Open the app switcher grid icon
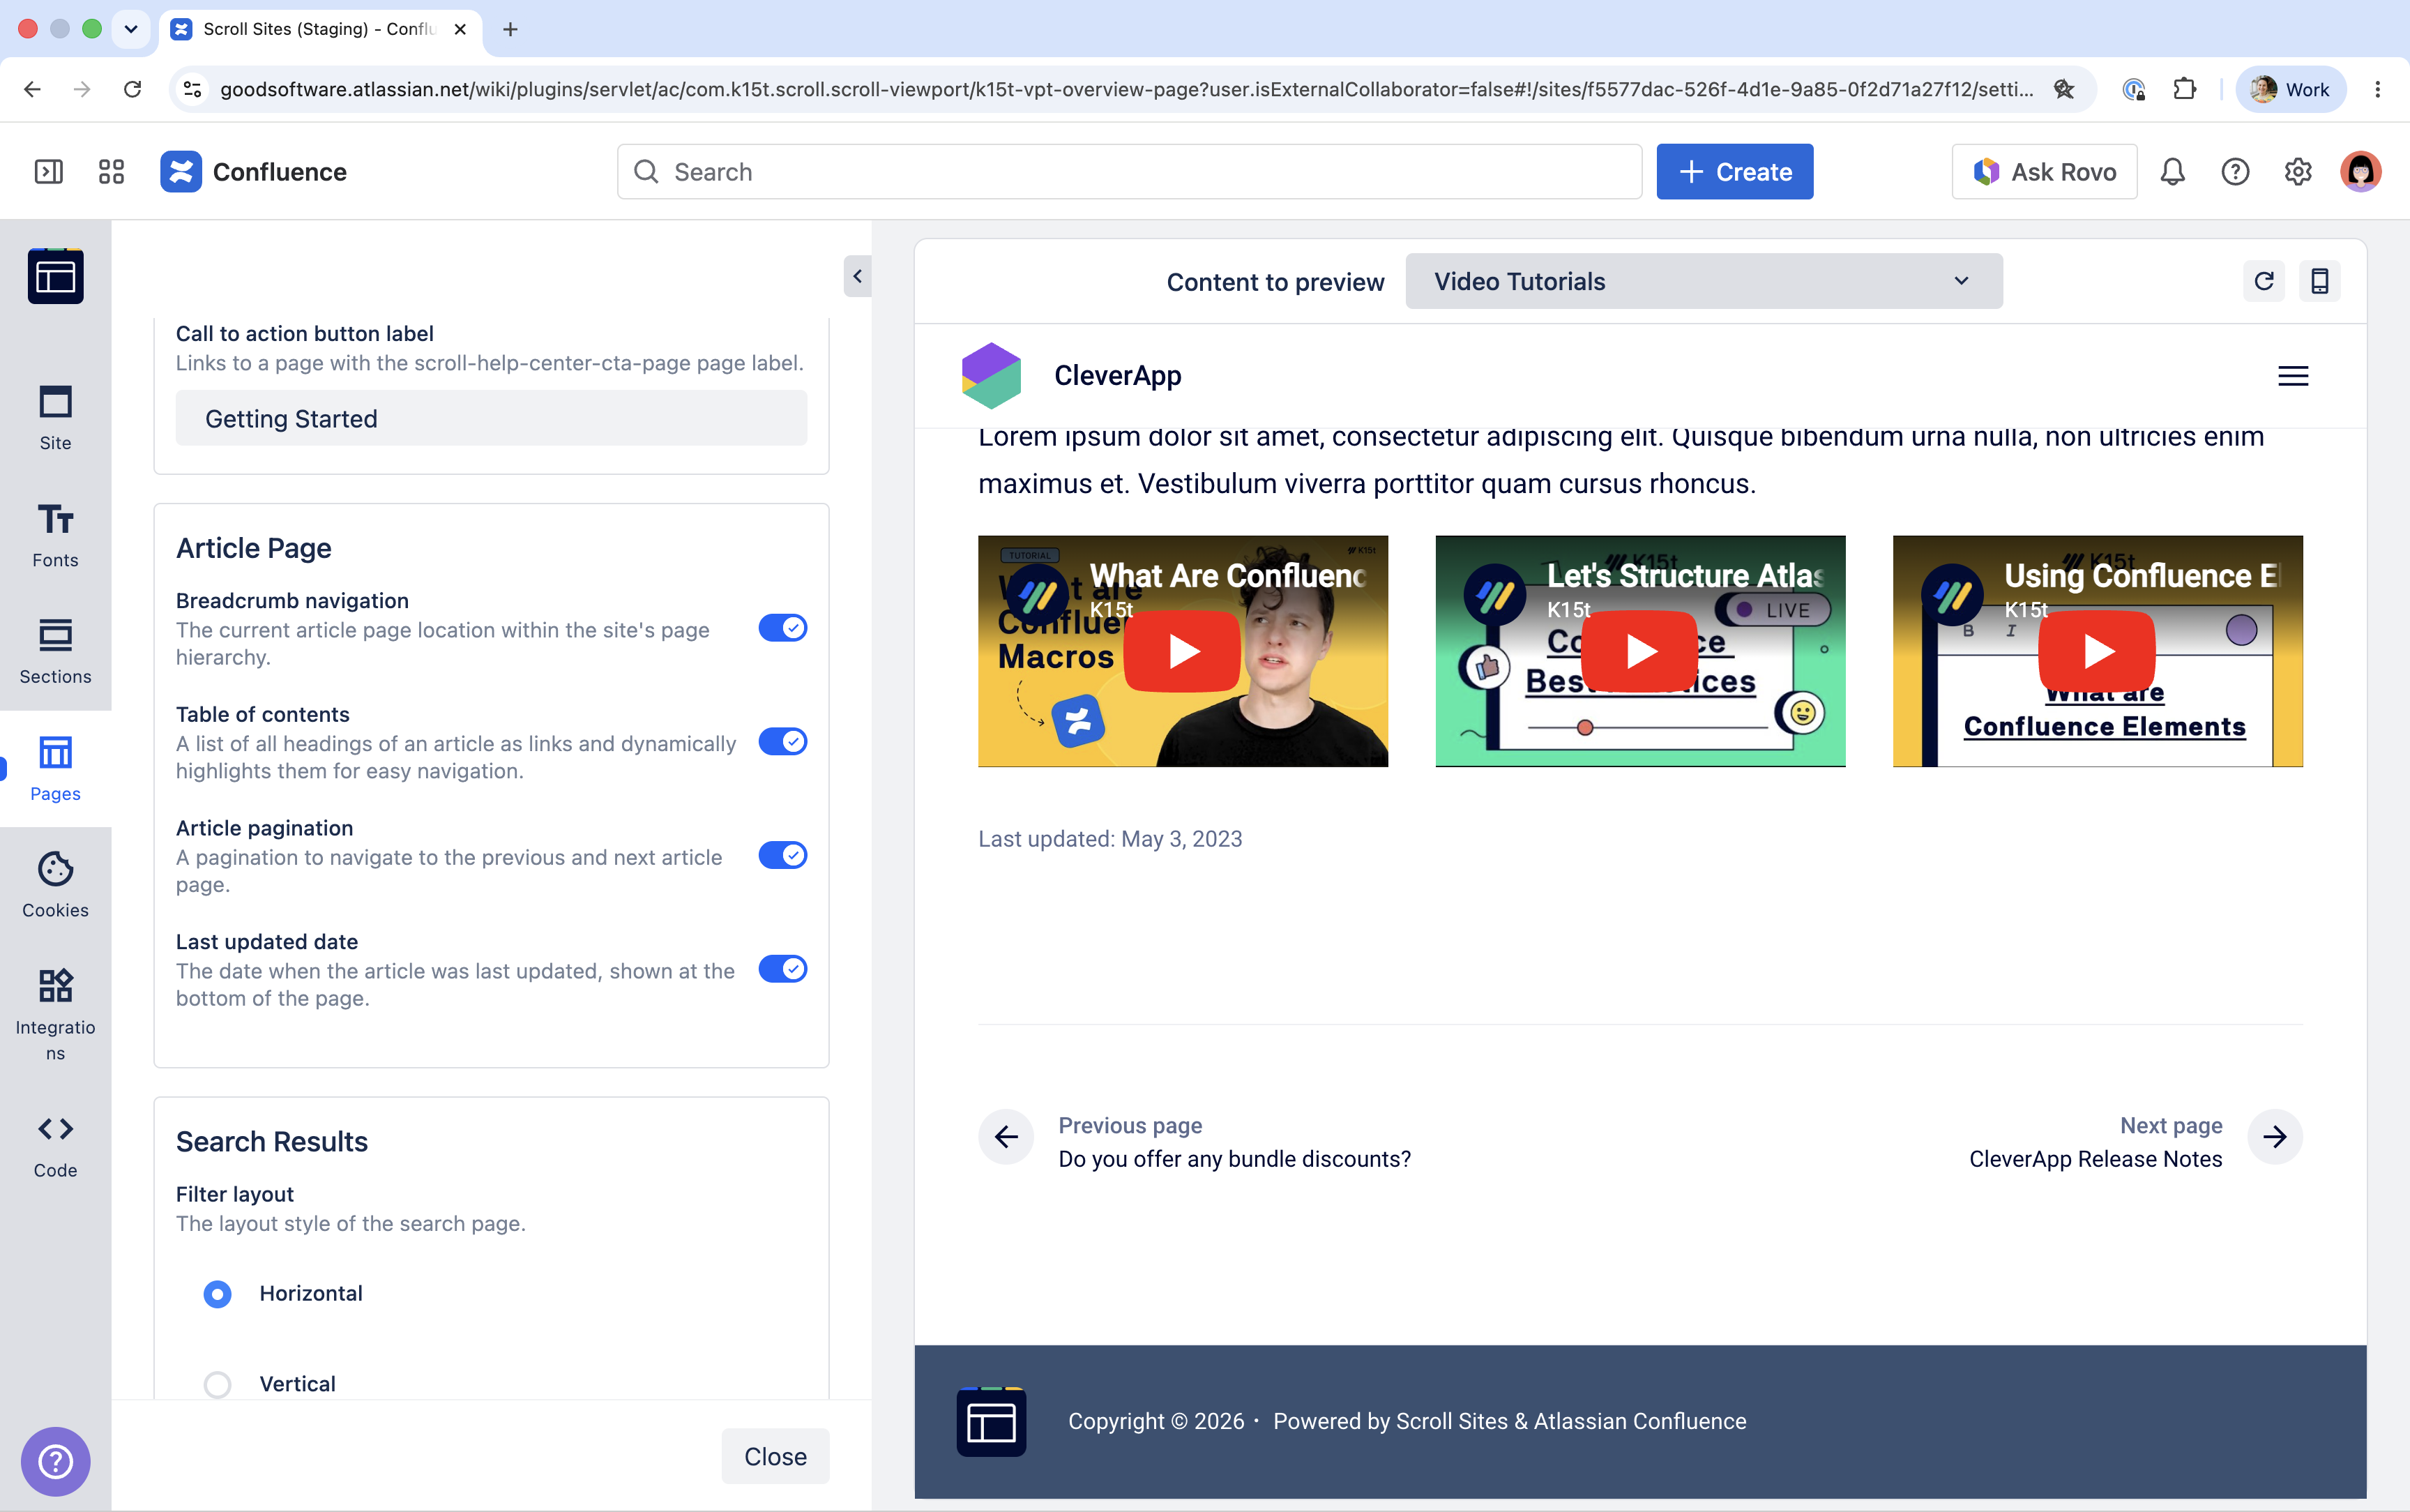Image resolution: width=2410 pixels, height=1512 pixels. [111, 172]
